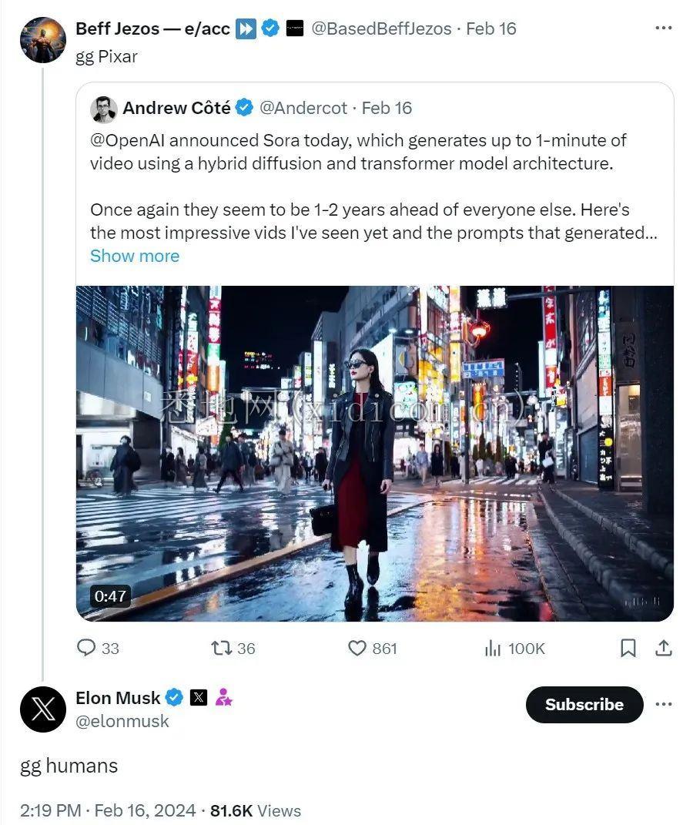The width and height of the screenshot is (693, 825).
Task: Click Elon Musk's X logo avatar
Action: coord(43,707)
